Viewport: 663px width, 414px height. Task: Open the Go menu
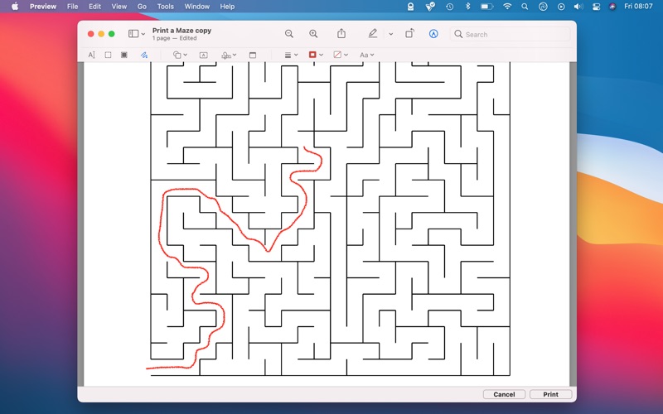(142, 7)
